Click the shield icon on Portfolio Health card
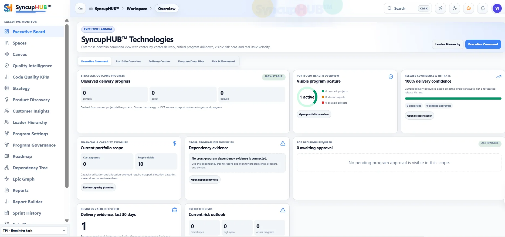This screenshot has height=237, width=505. (x=391, y=77)
